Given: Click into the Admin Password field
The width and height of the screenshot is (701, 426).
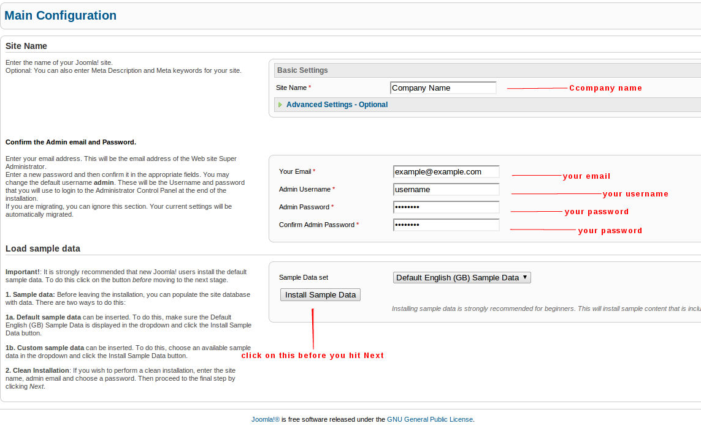Looking at the screenshot, I should pyautogui.click(x=446, y=207).
